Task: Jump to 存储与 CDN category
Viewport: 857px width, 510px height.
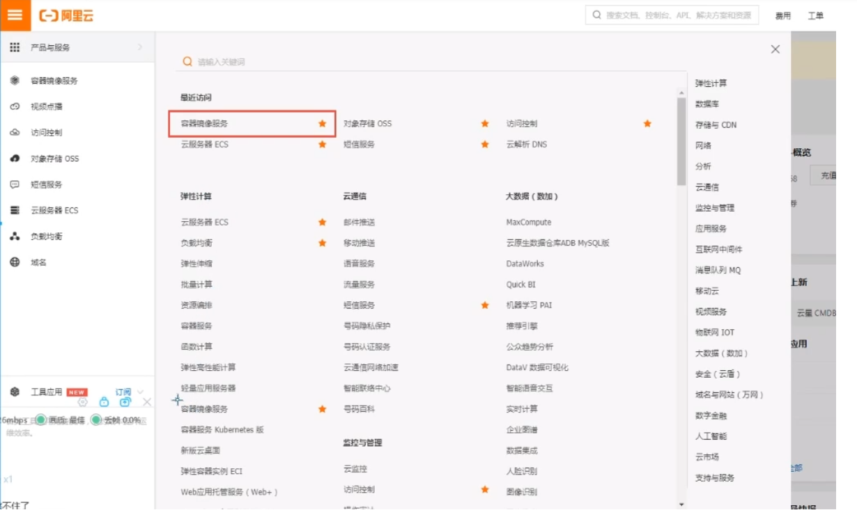Action: coord(716,125)
